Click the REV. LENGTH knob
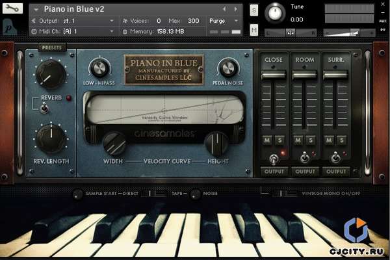Screen dimensions: 390x260 pyautogui.click(x=51, y=138)
